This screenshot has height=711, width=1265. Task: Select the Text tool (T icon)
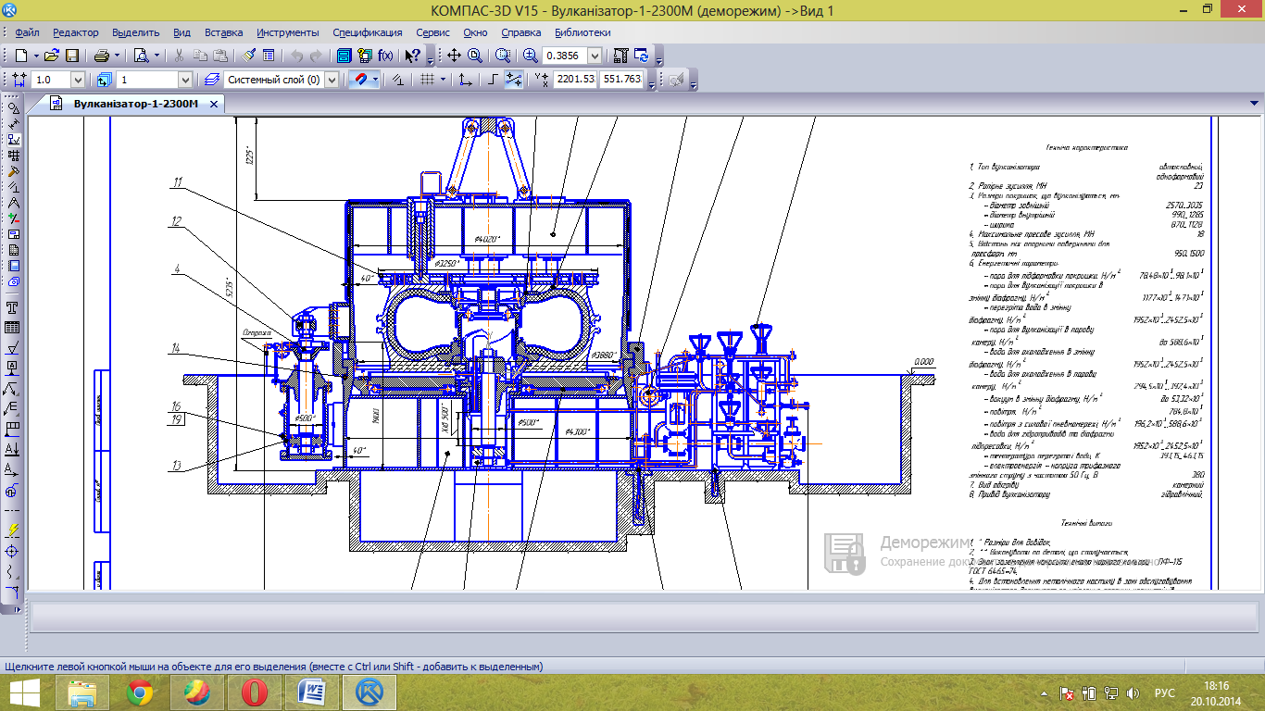pos(14,307)
